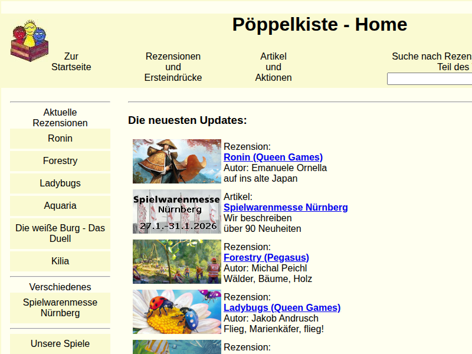The image size is (472, 354).
Task: Focus the review search input field
Action: coord(429,79)
